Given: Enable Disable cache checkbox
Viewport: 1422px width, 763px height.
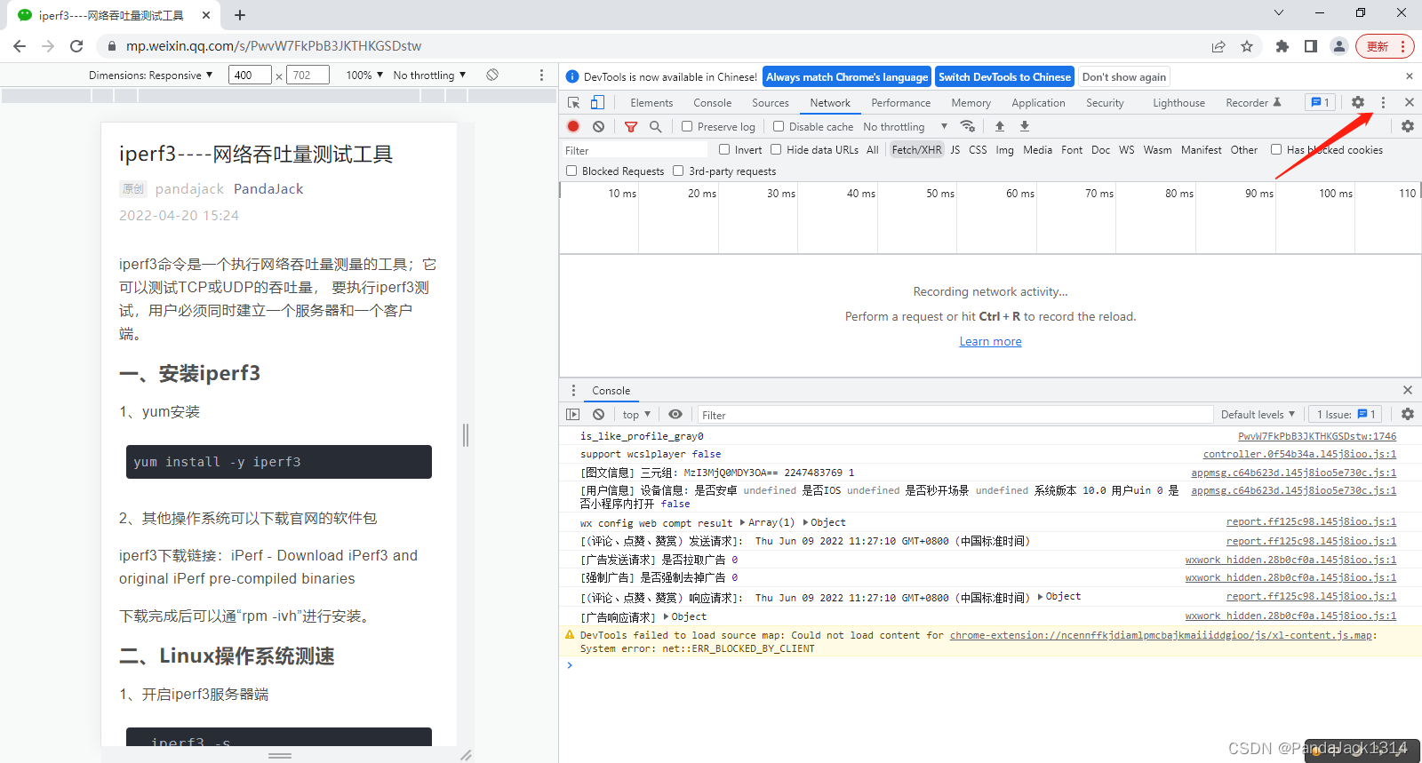Looking at the screenshot, I should [x=779, y=127].
